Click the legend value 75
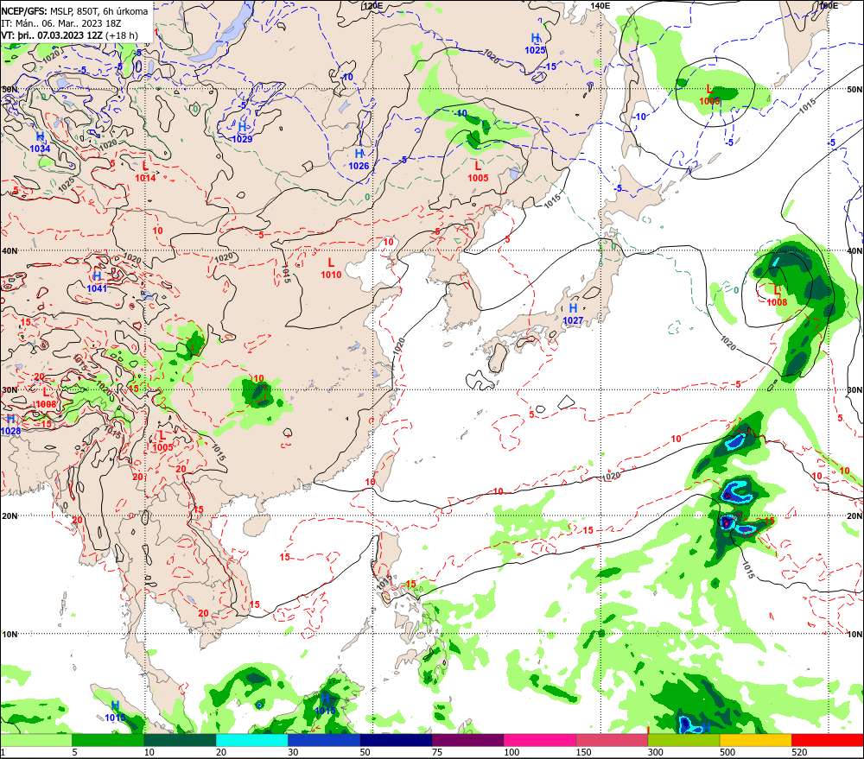Viewport: 864px width, 759px height. 437,752
